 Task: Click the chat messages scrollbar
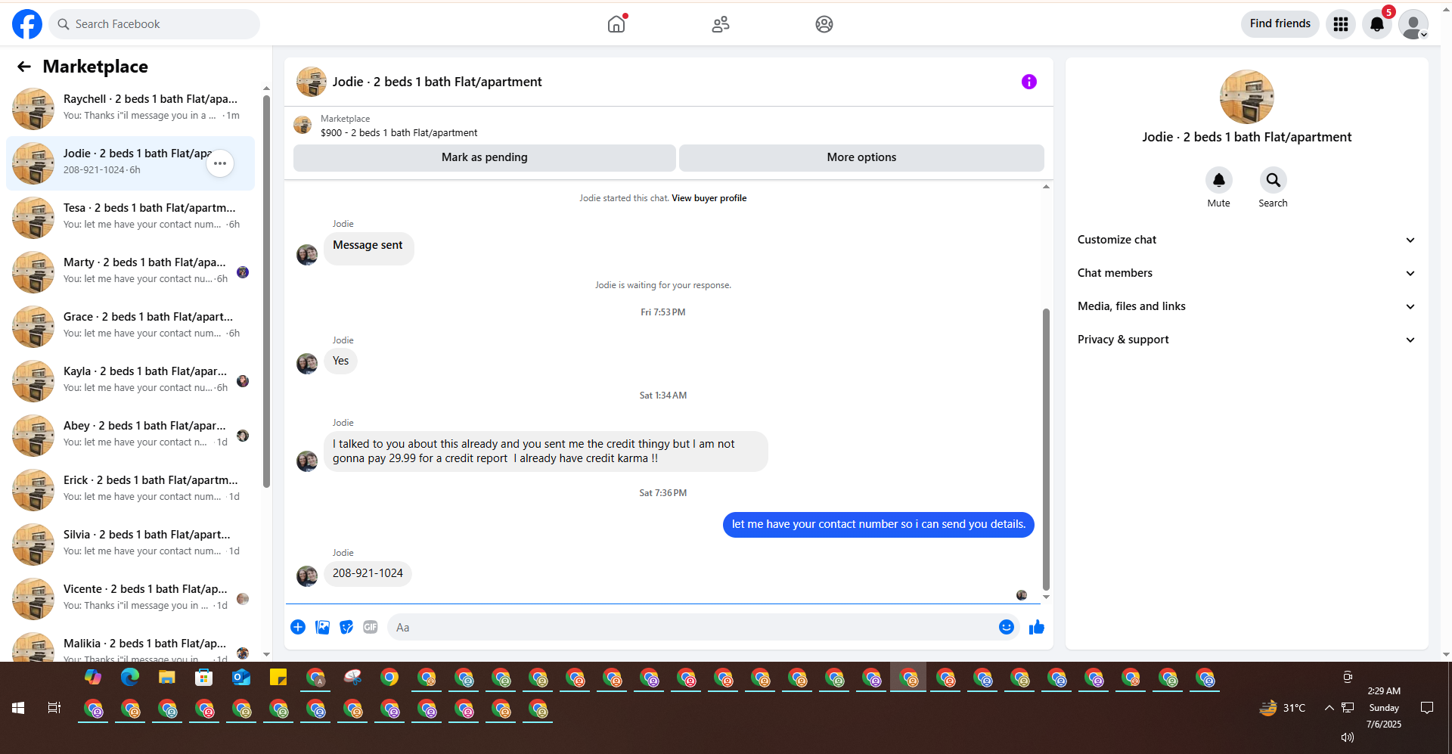click(x=1046, y=449)
